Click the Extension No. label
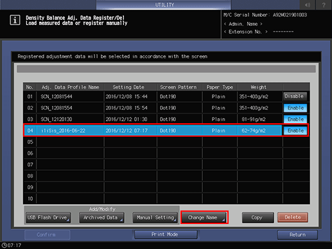 [x=245, y=31]
